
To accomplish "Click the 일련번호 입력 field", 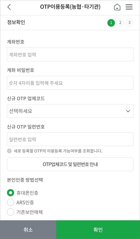I will [70, 139].
